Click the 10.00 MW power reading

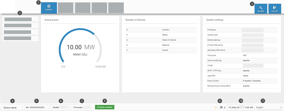point(81,47)
